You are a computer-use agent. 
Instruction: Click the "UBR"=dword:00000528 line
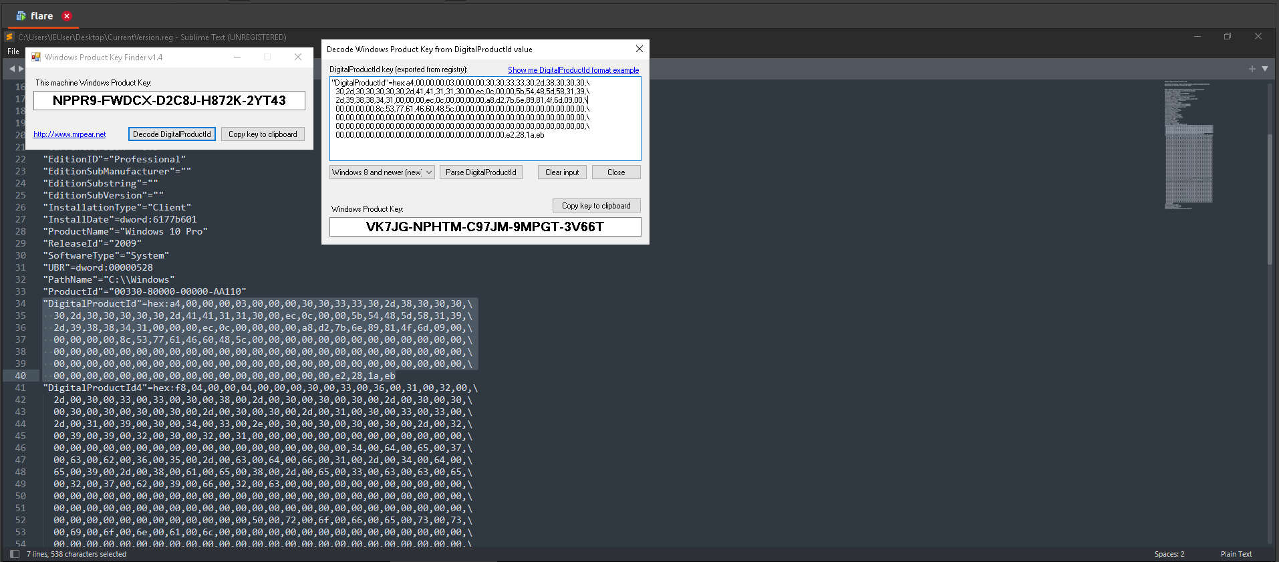pyautogui.click(x=98, y=267)
